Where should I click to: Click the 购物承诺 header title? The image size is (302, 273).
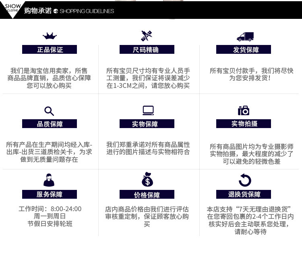38,11
